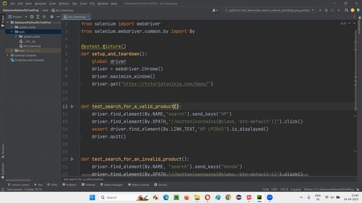Toggle Project side tab on left edge

[2, 21]
